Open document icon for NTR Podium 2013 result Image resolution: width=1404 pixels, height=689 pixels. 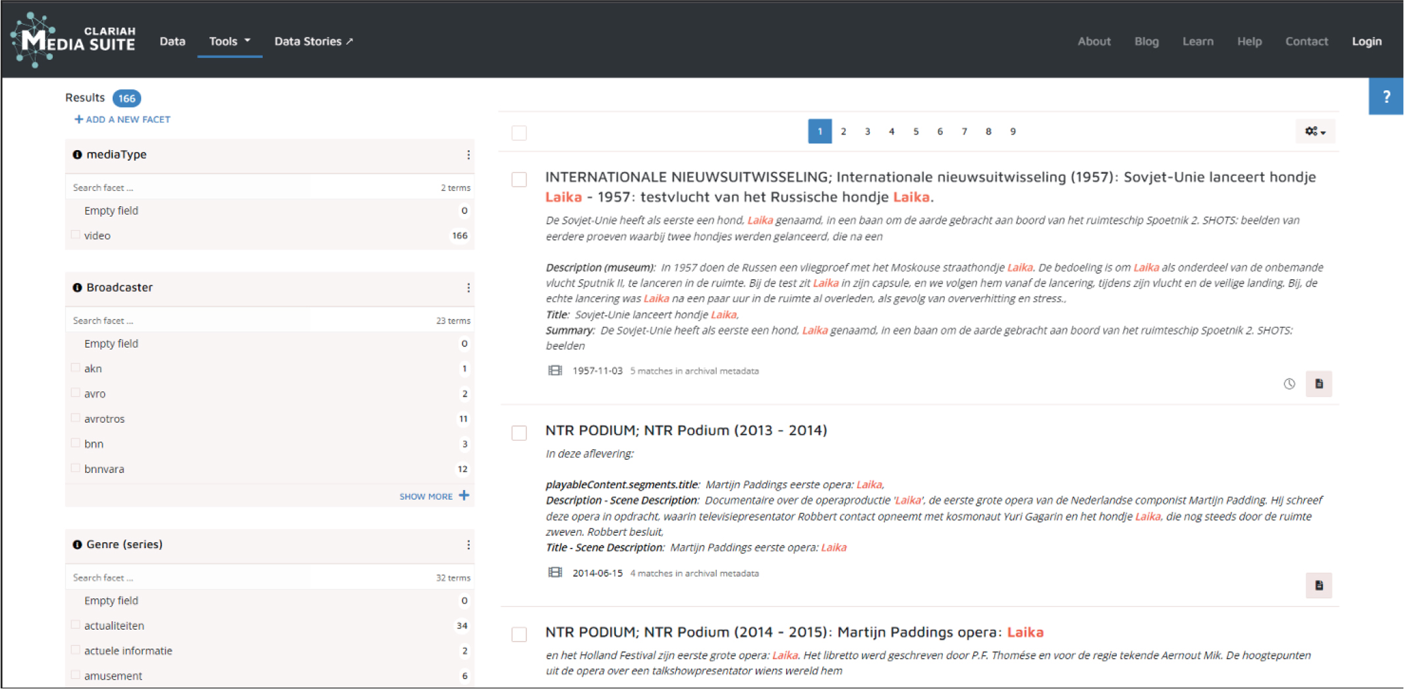pos(1319,585)
